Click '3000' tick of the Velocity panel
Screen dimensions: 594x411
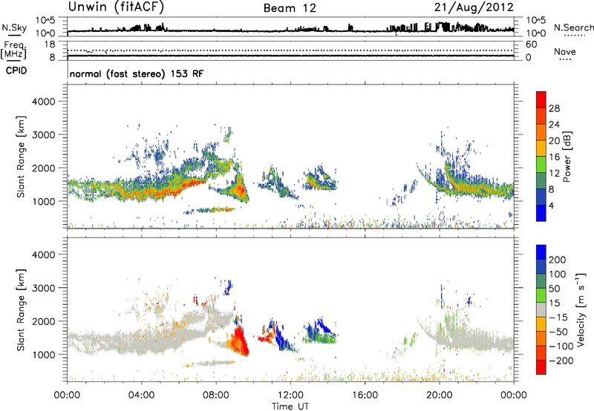(x=43, y=288)
